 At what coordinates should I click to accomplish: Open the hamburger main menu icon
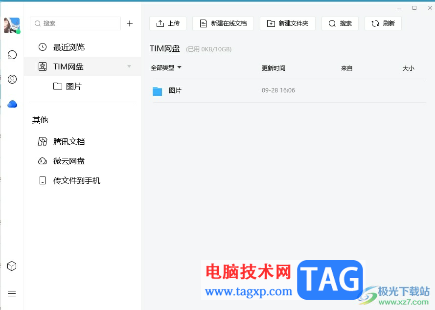click(x=12, y=294)
